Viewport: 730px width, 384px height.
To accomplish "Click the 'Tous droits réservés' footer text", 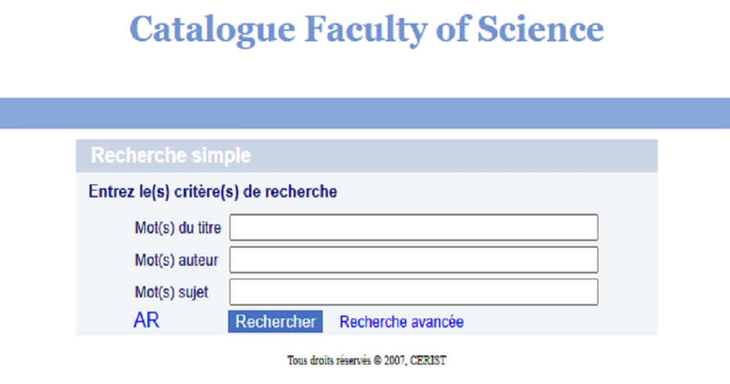I will [x=328, y=361].
